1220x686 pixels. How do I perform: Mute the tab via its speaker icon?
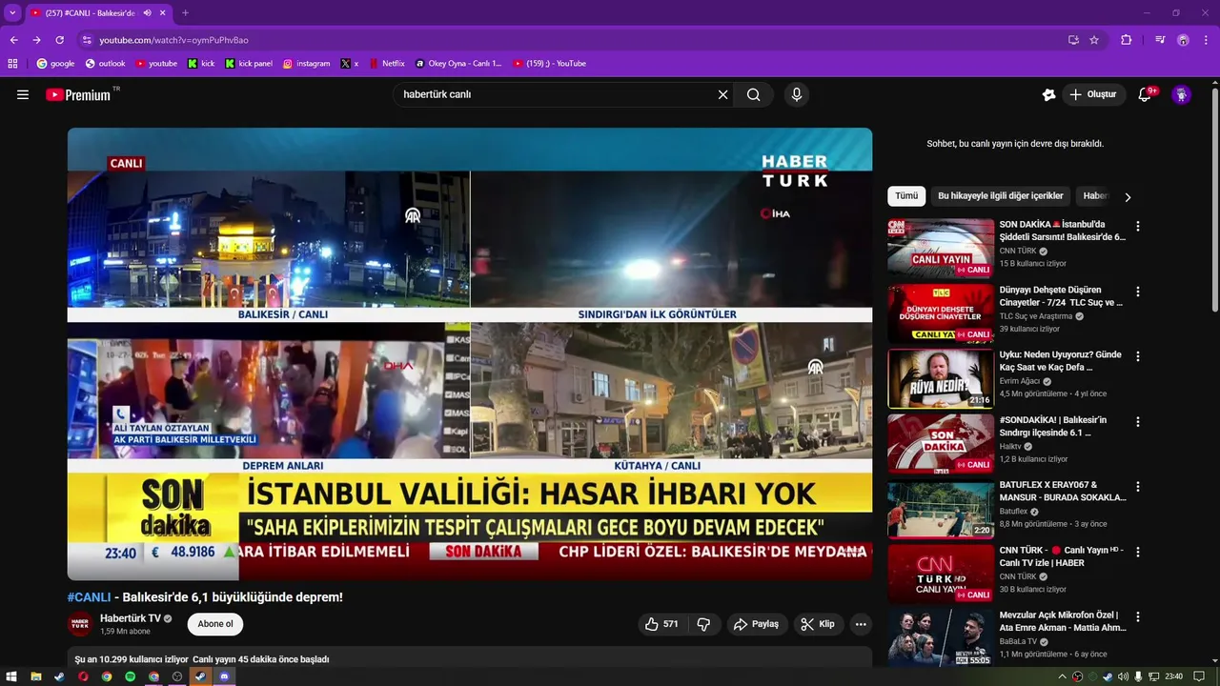pyautogui.click(x=148, y=13)
